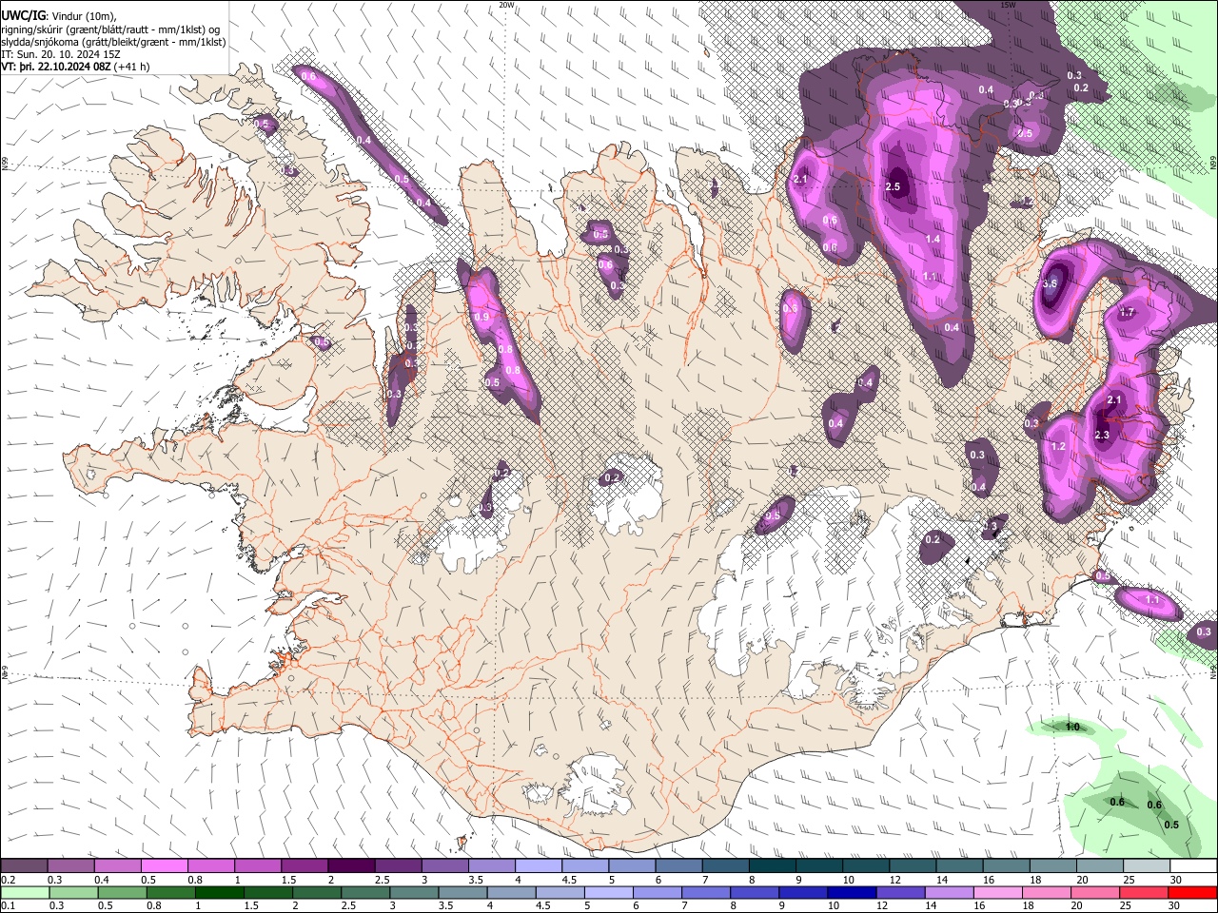Select upper legend swatch between 0.2 and 0.3
1218x913 pixels.
[x=25, y=866]
